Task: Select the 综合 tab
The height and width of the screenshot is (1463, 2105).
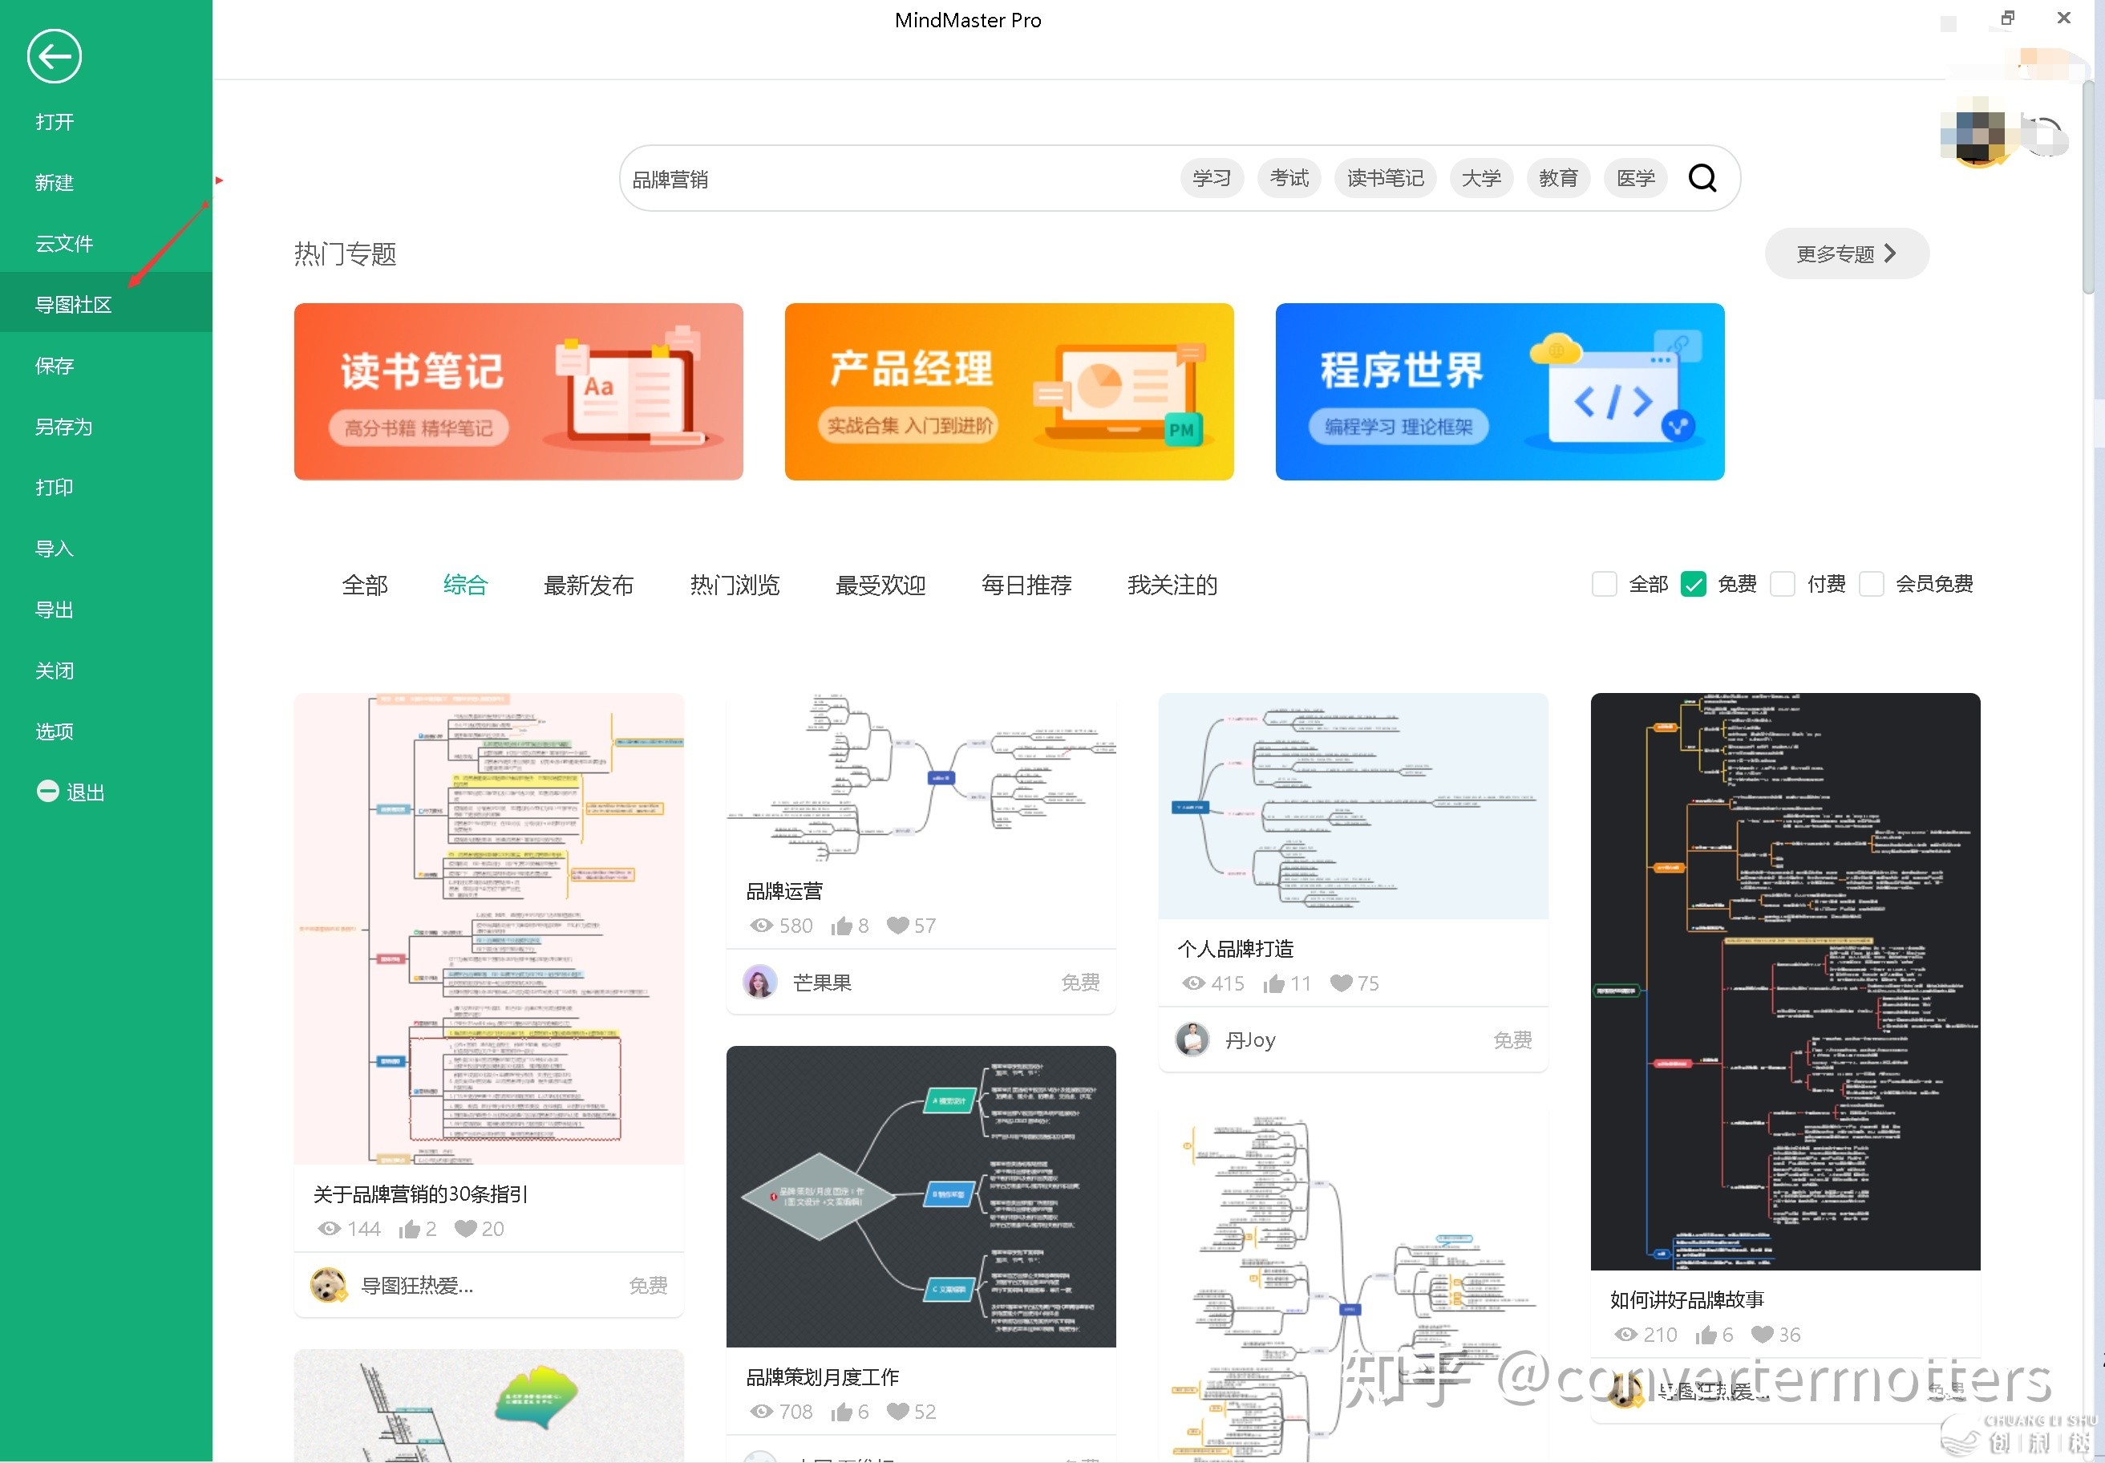Action: coord(466,585)
